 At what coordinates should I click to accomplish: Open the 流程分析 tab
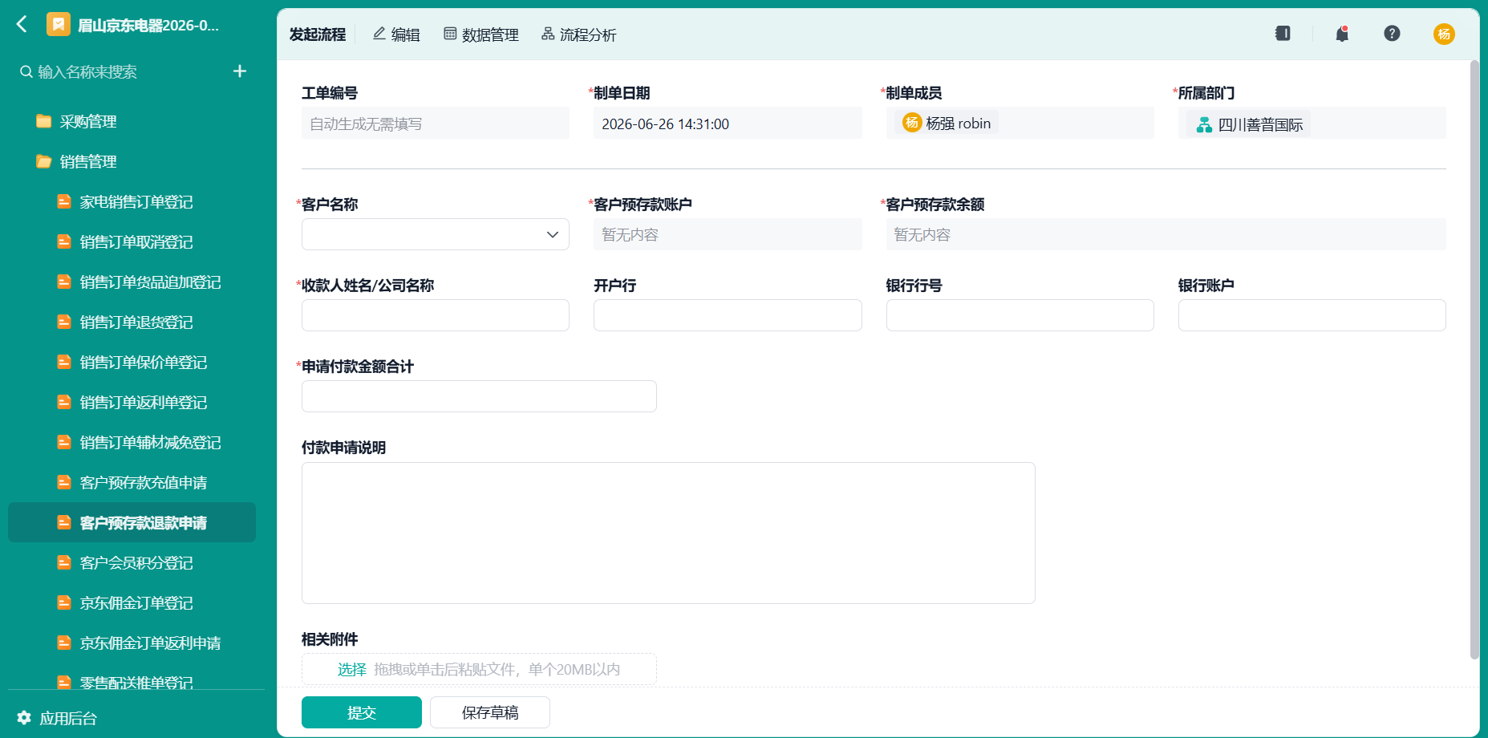click(x=579, y=34)
